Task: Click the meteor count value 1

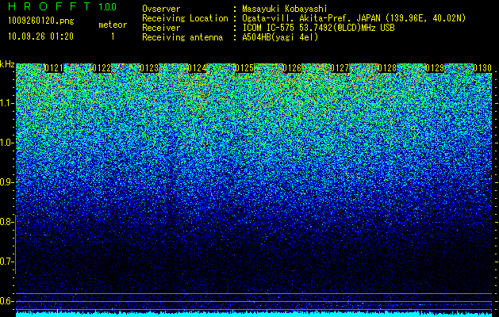Action: [x=113, y=36]
